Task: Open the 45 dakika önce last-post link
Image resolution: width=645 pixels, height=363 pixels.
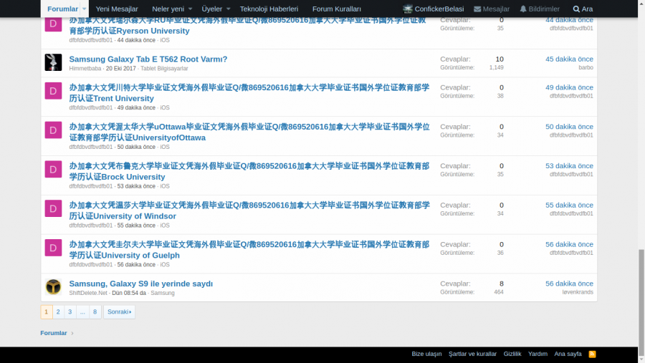Action: click(569, 59)
